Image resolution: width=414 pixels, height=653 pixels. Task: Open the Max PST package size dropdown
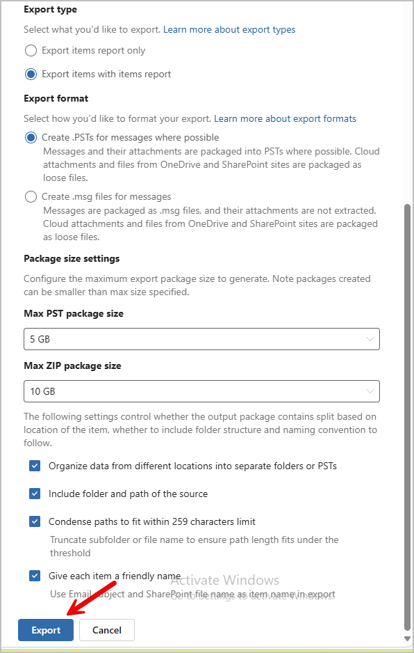tap(201, 339)
